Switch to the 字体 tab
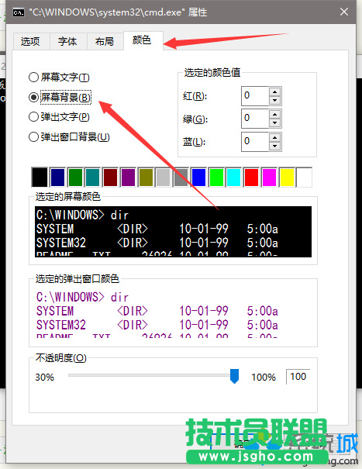Image resolution: width=362 pixels, height=469 pixels. (67, 41)
